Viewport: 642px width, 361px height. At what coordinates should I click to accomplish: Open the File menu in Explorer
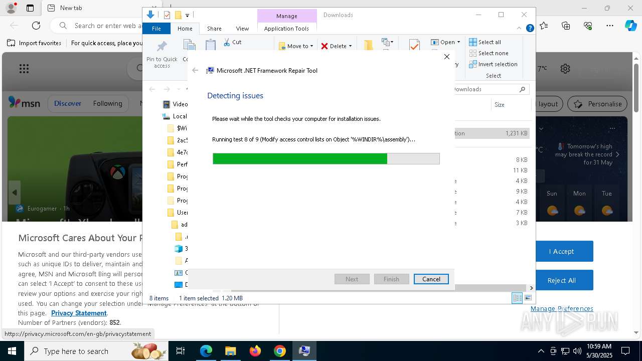(156, 29)
